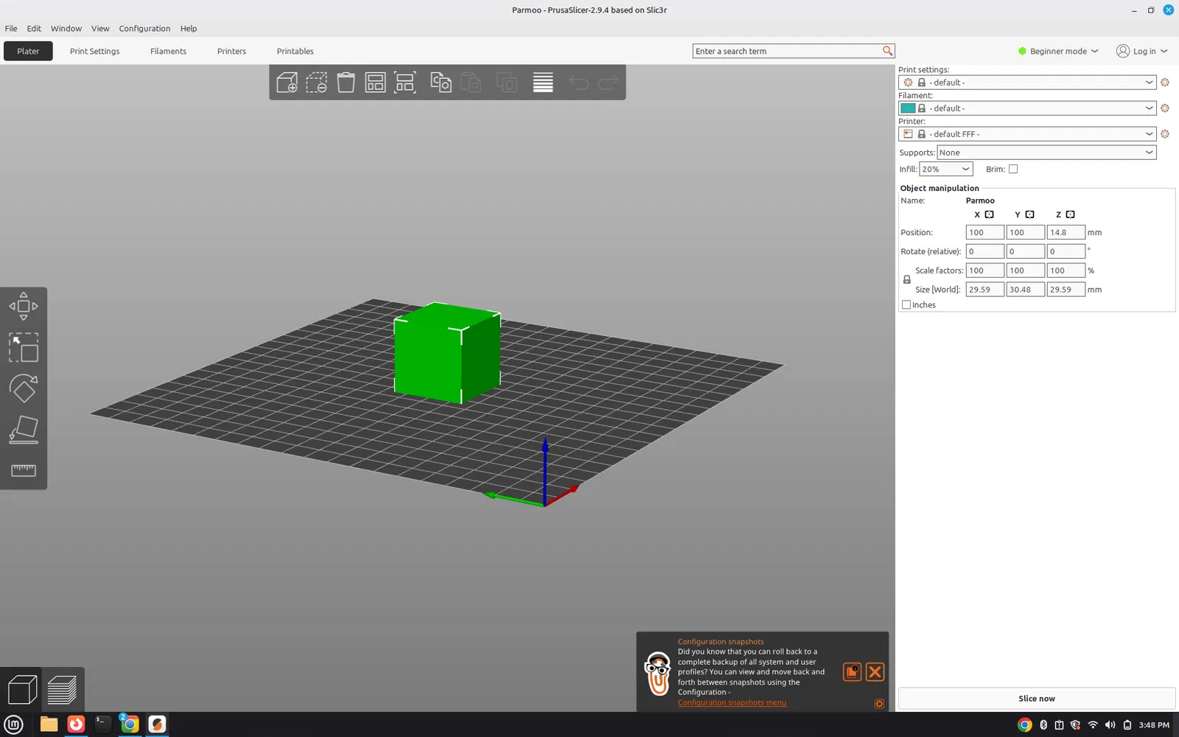The height and width of the screenshot is (737, 1179).
Task: Open hint settings gear in the notification corner
Action: (x=879, y=704)
